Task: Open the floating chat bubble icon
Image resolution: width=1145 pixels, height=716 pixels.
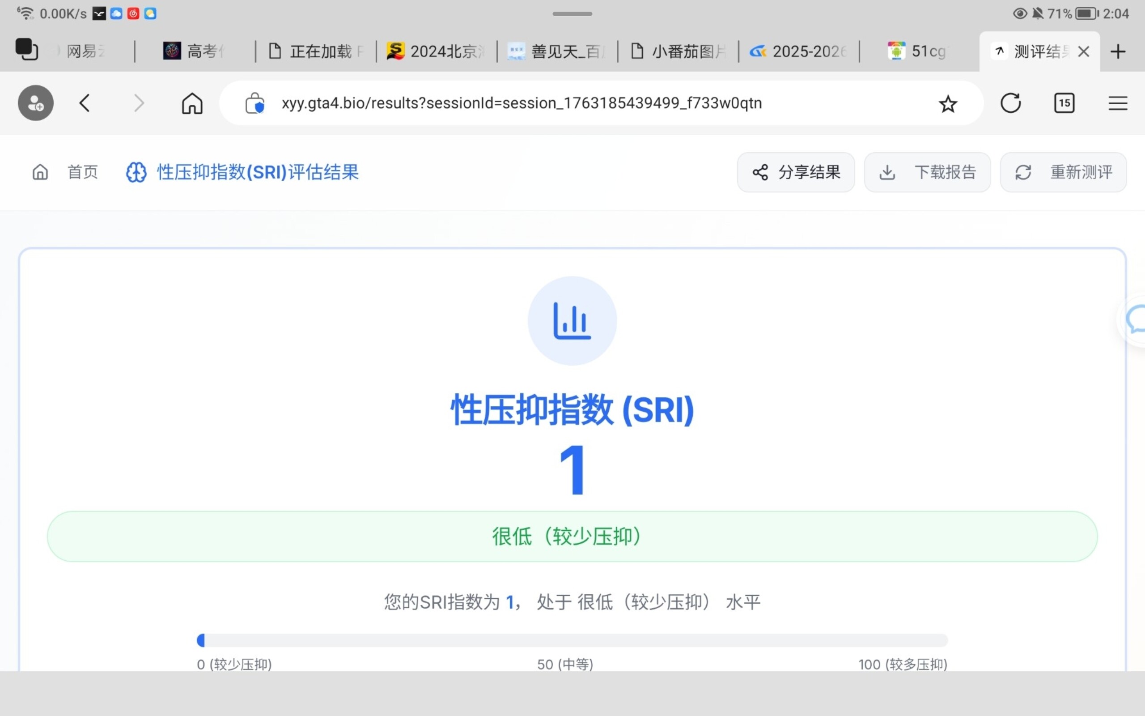Action: pos(1136,320)
